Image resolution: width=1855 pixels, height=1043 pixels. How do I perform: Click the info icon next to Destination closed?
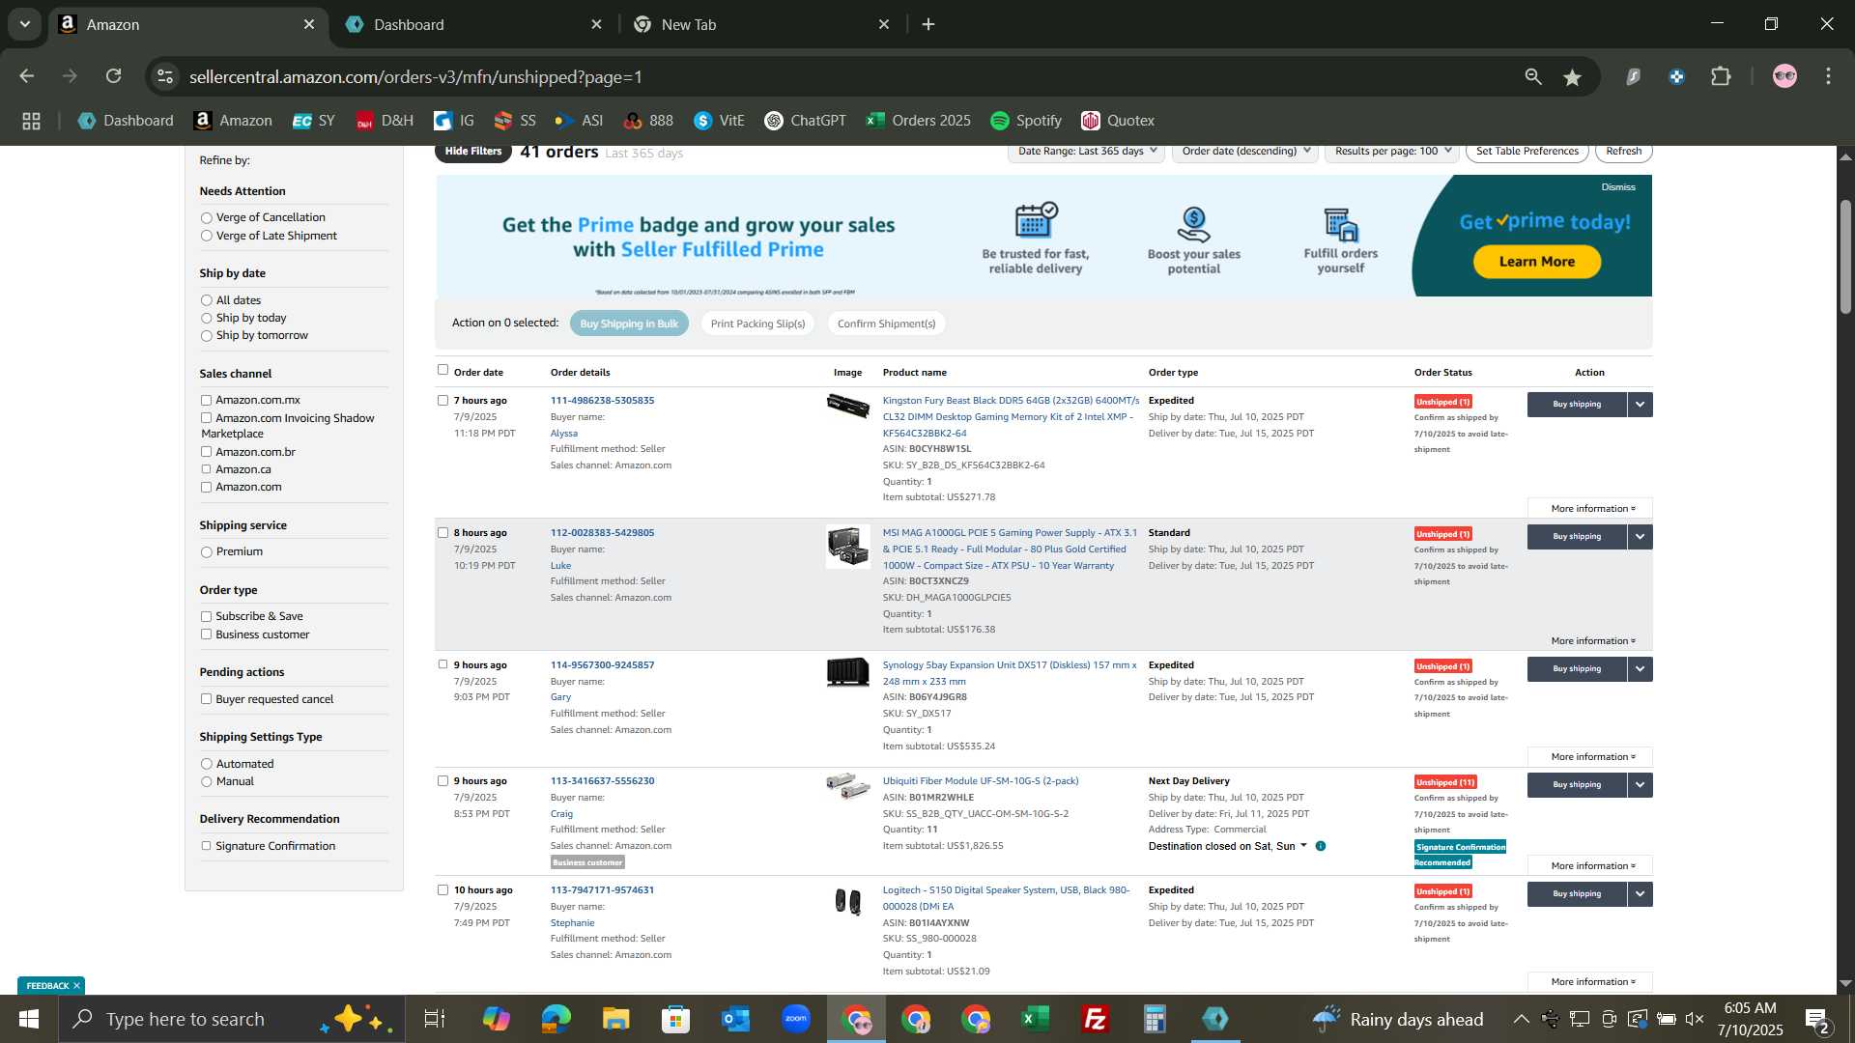click(x=1321, y=846)
